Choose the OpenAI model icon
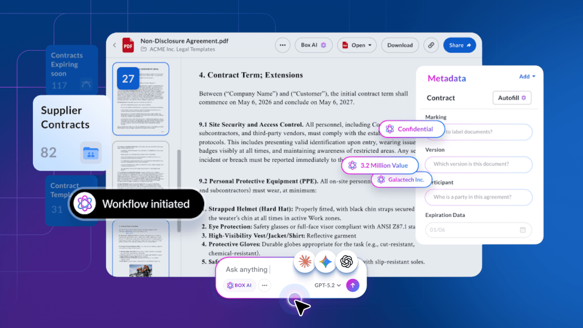 click(346, 261)
